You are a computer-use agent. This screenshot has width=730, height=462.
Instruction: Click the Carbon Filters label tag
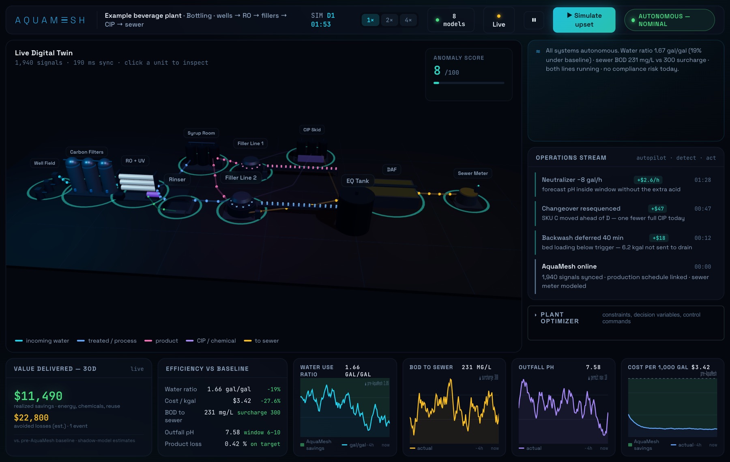(87, 152)
